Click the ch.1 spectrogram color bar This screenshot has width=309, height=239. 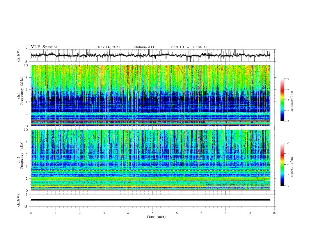point(282,100)
